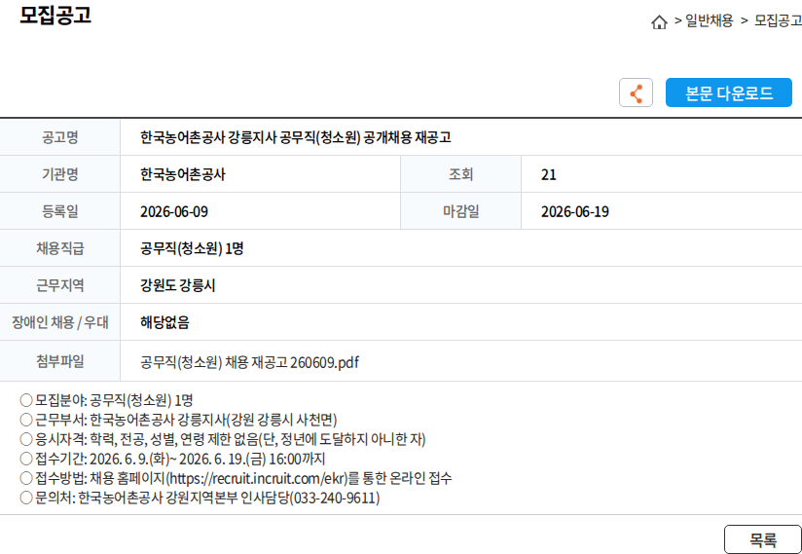
Task: Click the 해당없음 value
Action: 164,322
